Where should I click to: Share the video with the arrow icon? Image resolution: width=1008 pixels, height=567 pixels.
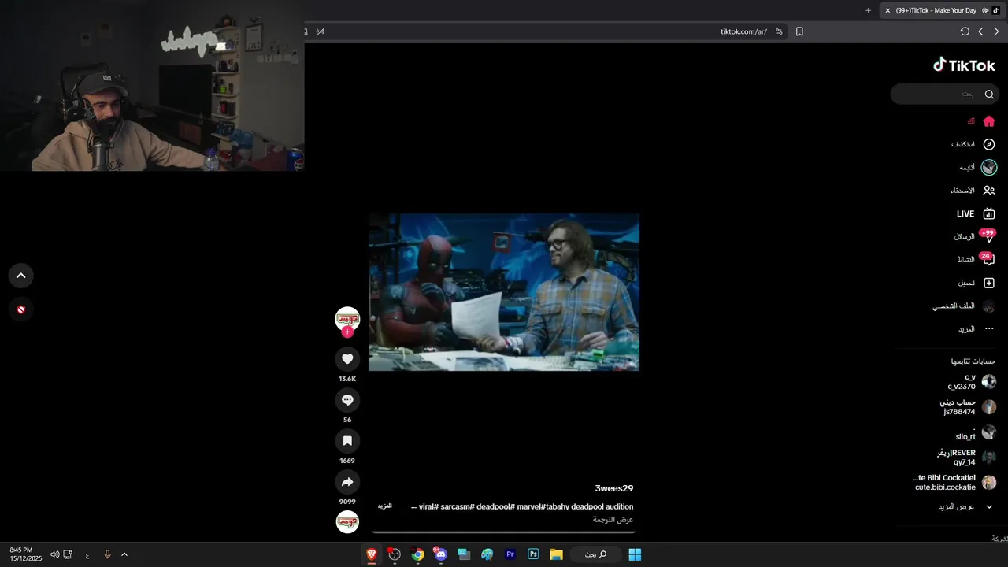click(x=347, y=482)
